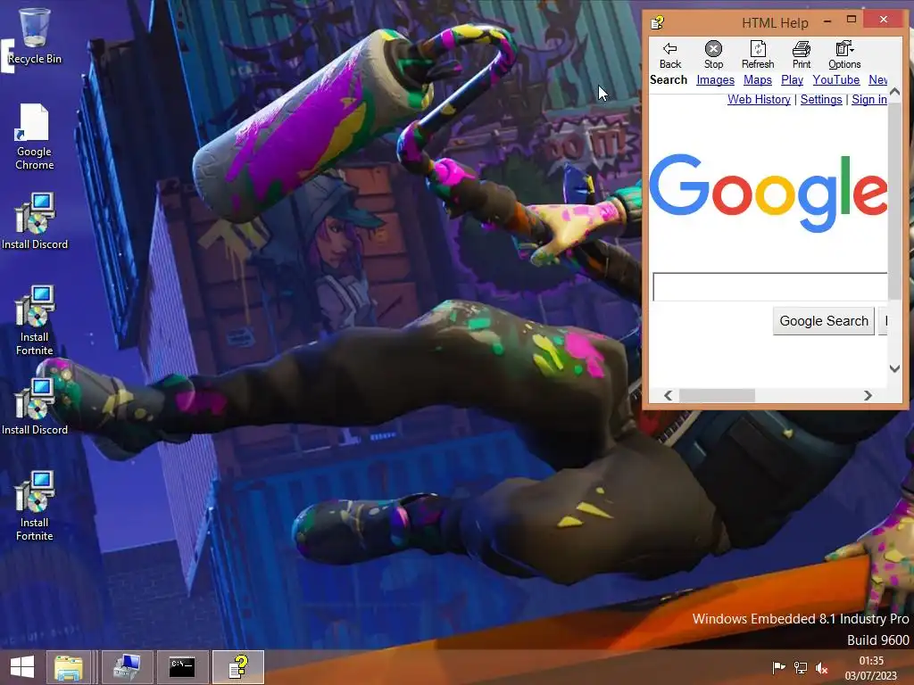
Task: Open the Google Settings link
Action: click(821, 100)
